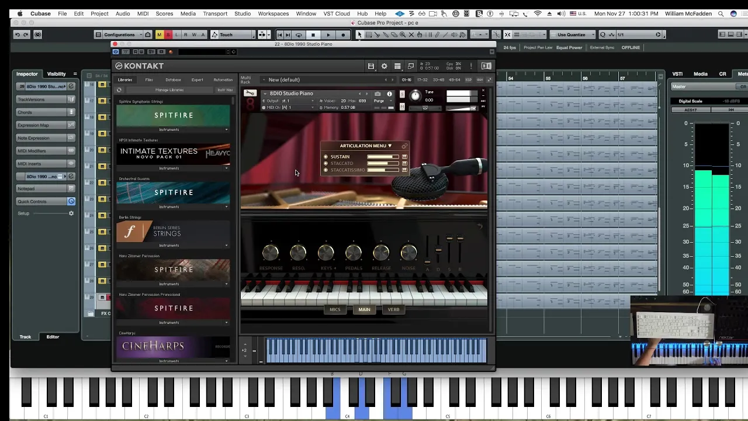The image size is (748, 421).
Task: Select the Erase tool in Cubase toolbar
Action: point(394,34)
